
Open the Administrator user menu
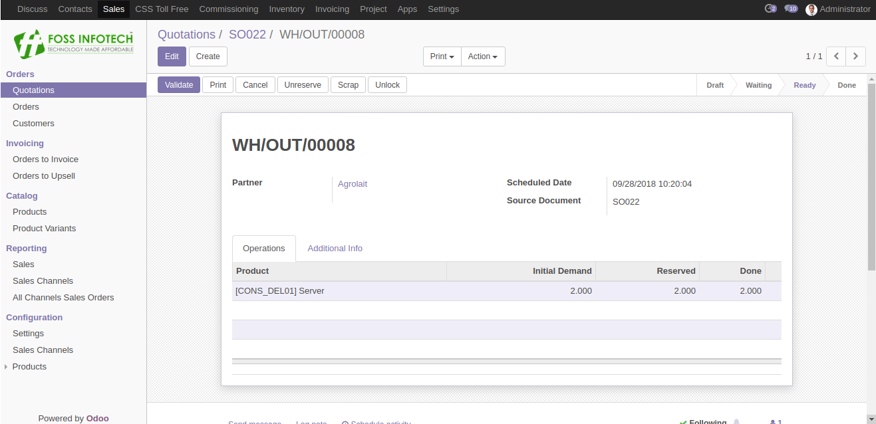838,9
